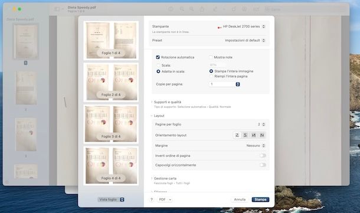Click the Copie per pagina number field

point(222,84)
